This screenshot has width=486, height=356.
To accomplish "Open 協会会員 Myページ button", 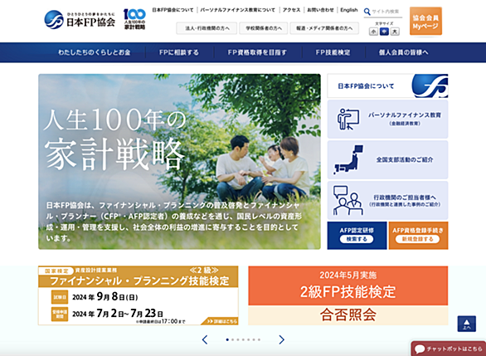I will click(425, 21).
